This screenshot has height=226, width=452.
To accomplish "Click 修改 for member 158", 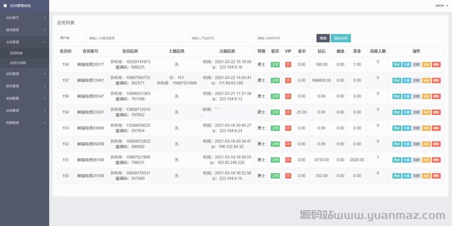I will (397, 65).
